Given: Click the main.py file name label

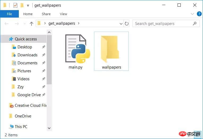Looking at the screenshot, I should tap(76, 67).
